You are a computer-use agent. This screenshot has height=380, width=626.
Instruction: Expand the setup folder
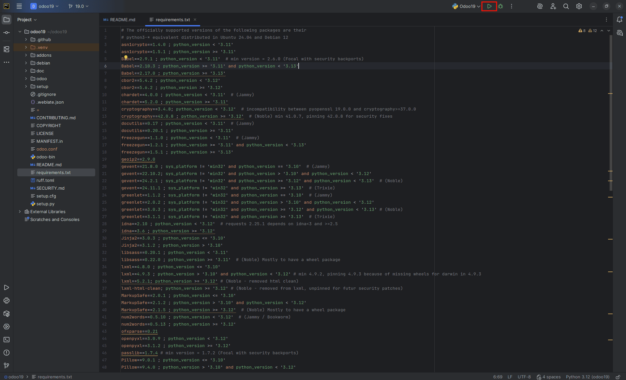(26, 86)
